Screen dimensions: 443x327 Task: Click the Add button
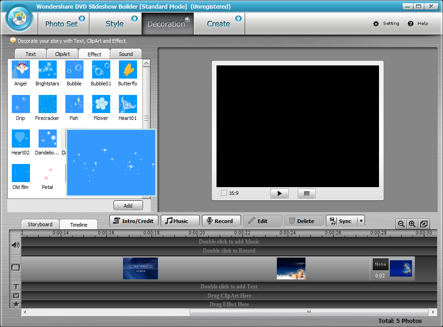(128, 205)
